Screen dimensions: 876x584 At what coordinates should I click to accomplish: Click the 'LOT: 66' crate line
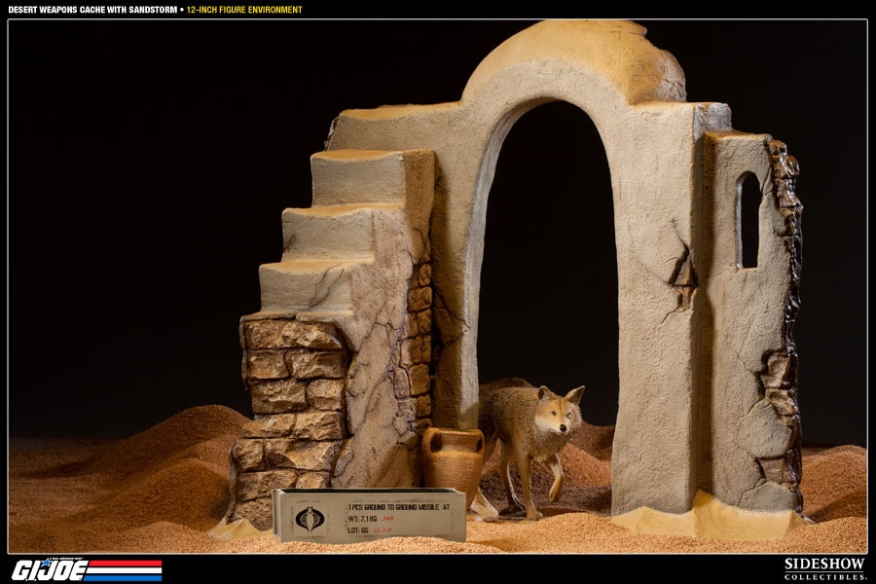[358, 529]
